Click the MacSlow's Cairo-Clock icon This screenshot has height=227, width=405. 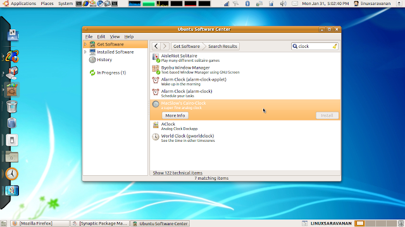156,104
